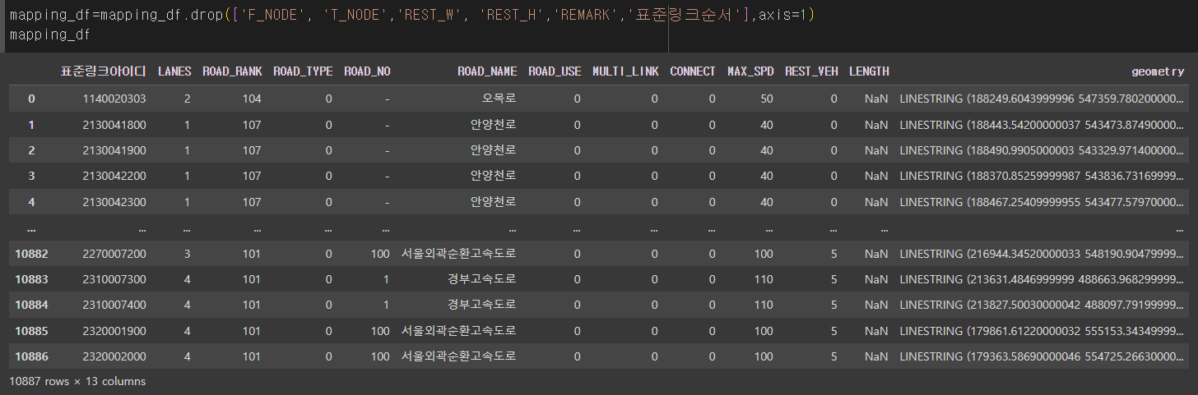Click geometry LINESTRING (188443.54 in row 1
This screenshot has width=1198, height=395.
(1042, 125)
